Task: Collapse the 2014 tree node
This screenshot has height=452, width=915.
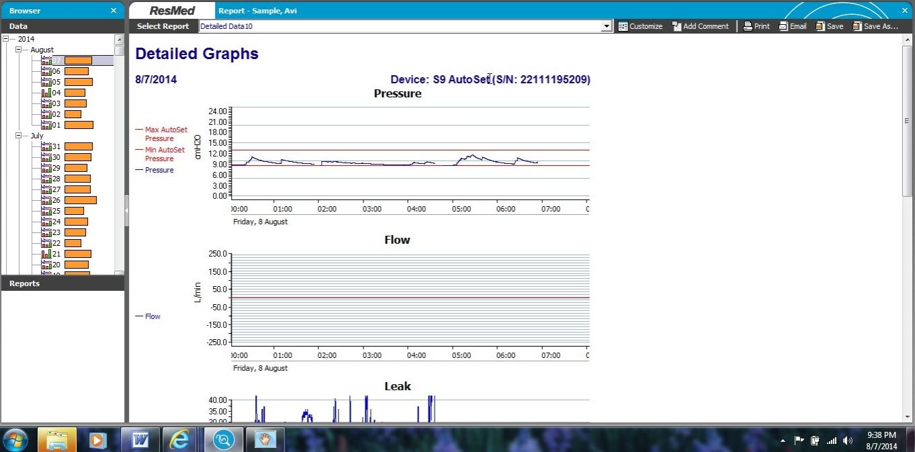Action: [x=7, y=39]
